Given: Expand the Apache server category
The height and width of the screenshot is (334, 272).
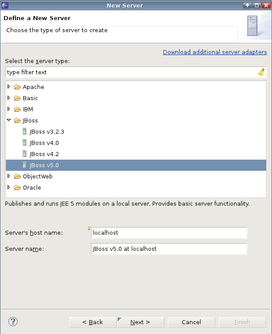Looking at the screenshot, I should coord(8,87).
